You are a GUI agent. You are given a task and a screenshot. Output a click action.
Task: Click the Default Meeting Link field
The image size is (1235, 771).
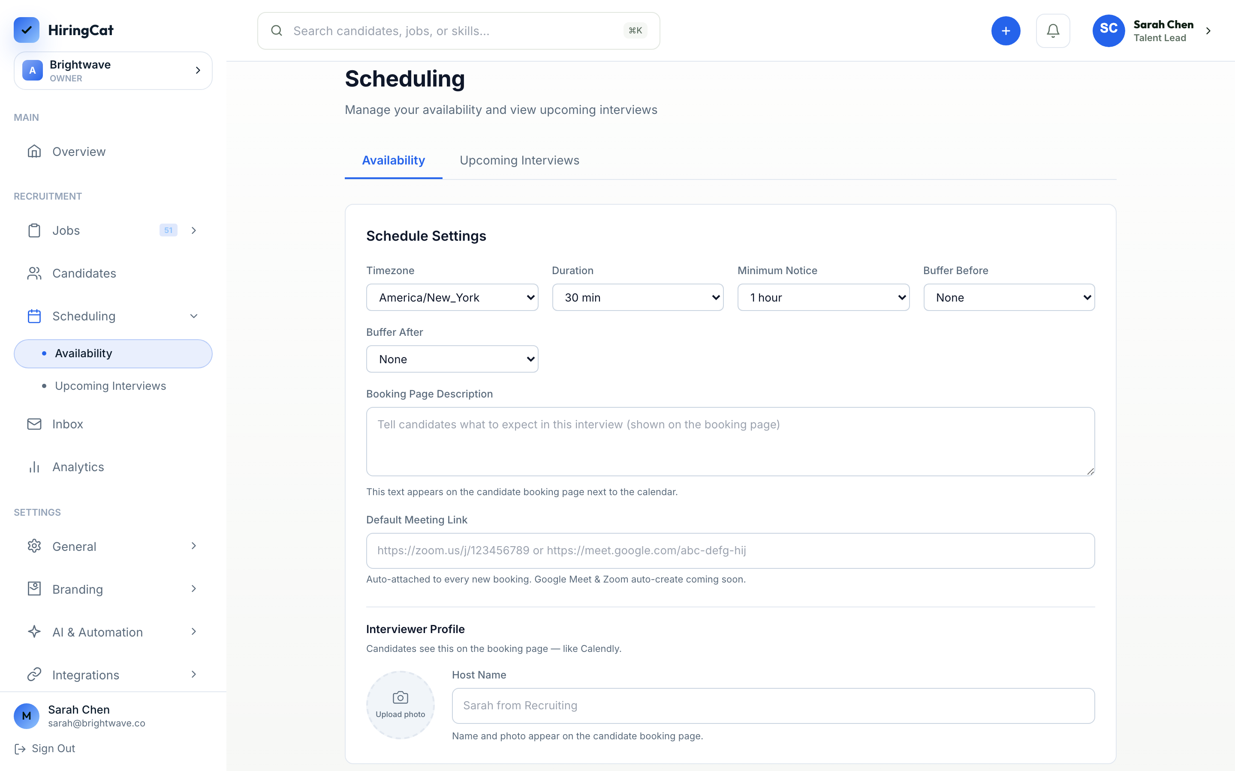[x=730, y=551]
